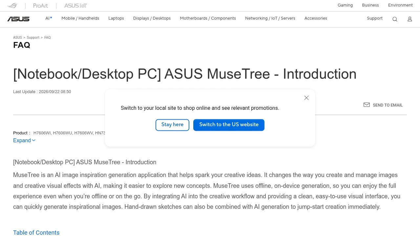420x236 pixels.
Task: Click product model H7606WI text
Action: pyautogui.click(x=42, y=133)
